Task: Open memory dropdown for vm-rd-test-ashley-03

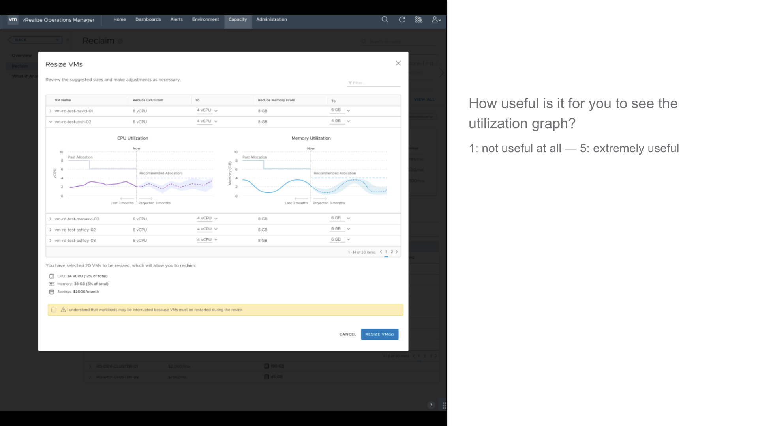Action: (348, 239)
